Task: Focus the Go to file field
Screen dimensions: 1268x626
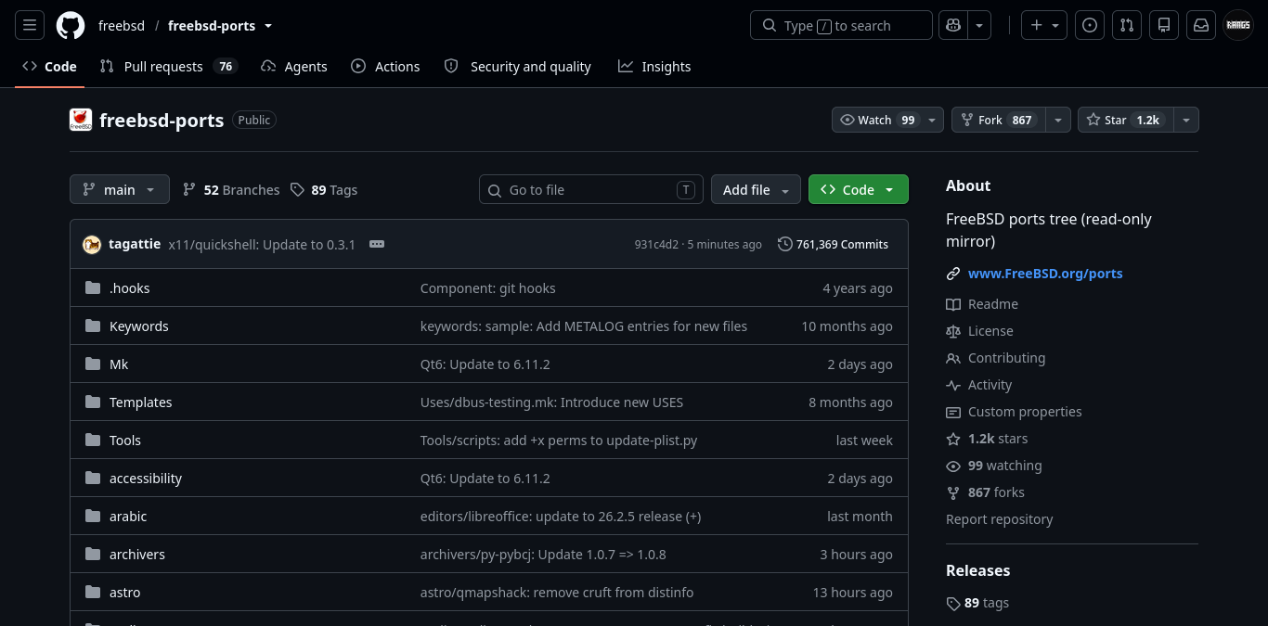Action: point(591,189)
